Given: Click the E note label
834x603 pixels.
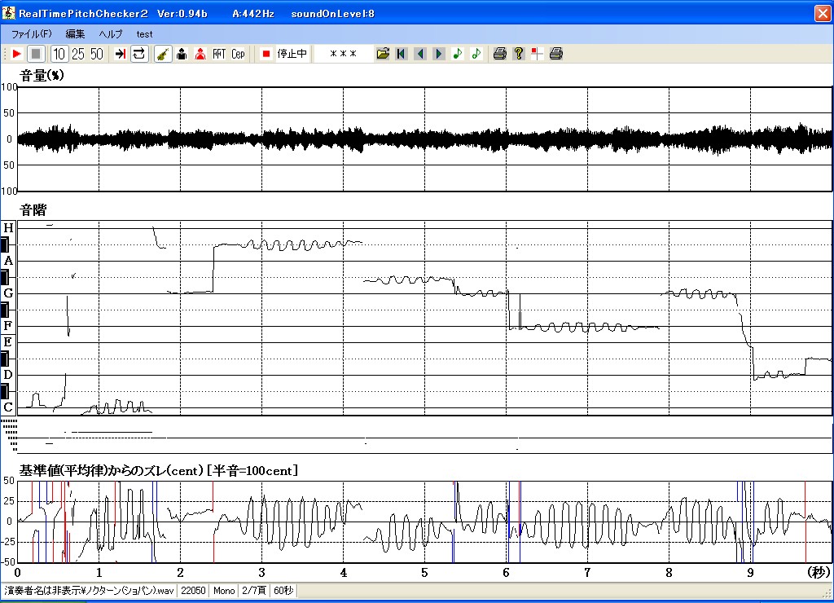Looking at the screenshot, I should (x=8, y=342).
